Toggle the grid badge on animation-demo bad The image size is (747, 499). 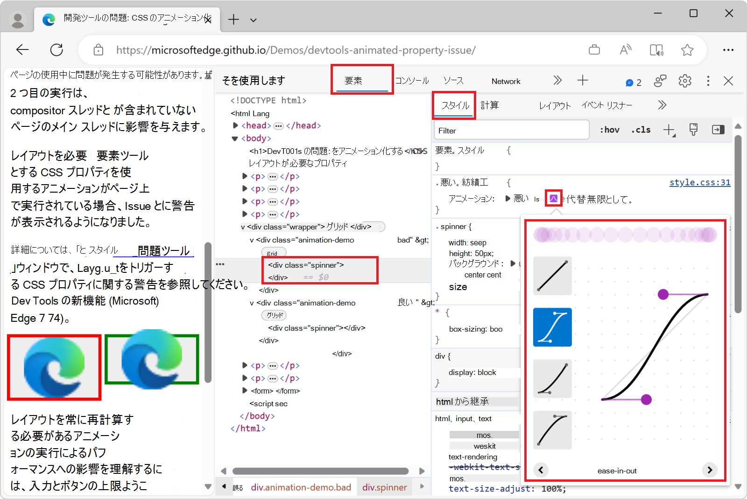(273, 253)
